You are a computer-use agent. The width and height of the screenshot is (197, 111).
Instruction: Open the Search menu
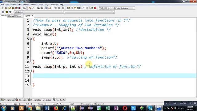(x=13, y=5)
